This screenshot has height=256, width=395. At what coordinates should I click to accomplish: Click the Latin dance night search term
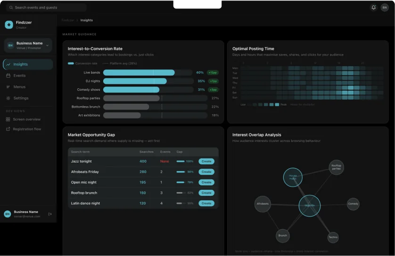[85, 203]
